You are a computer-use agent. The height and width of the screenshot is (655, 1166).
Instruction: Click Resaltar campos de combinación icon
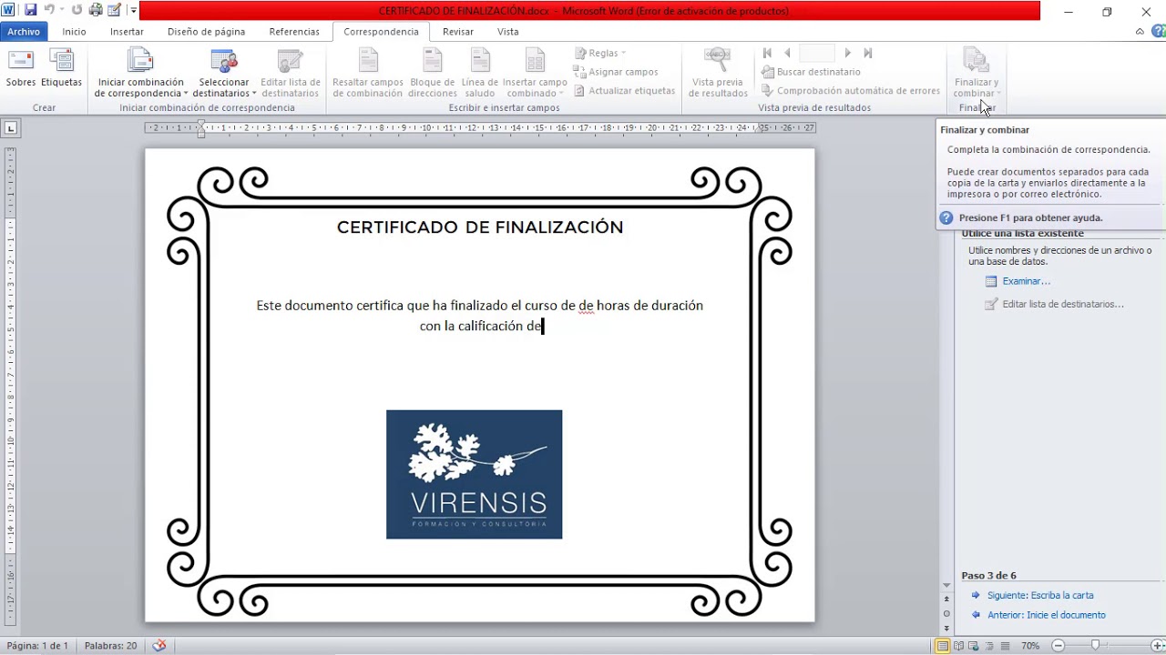tap(368, 73)
